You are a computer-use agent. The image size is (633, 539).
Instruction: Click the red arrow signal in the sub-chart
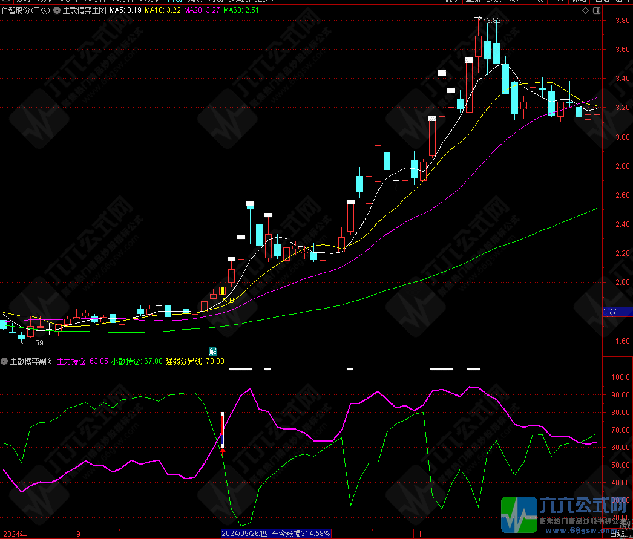pyautogui.click(x=223, y=450)
